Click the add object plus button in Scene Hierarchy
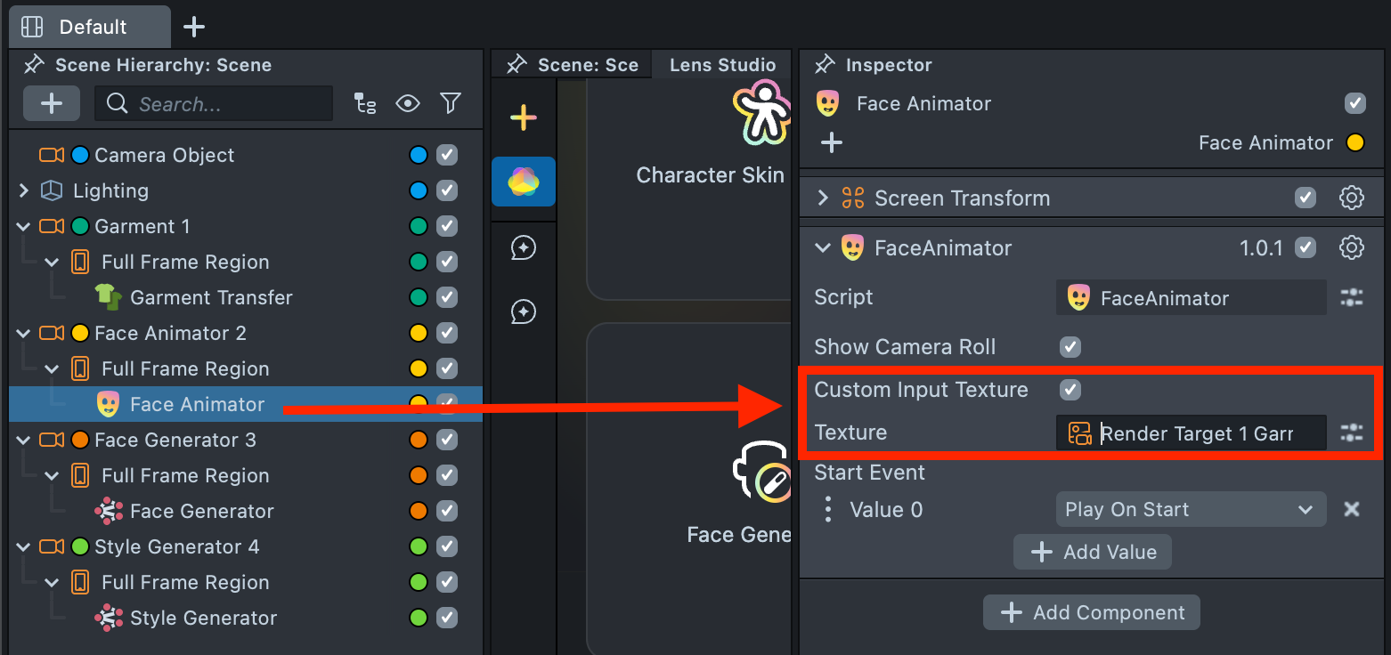1391x655 pixels. coord(52,104)
